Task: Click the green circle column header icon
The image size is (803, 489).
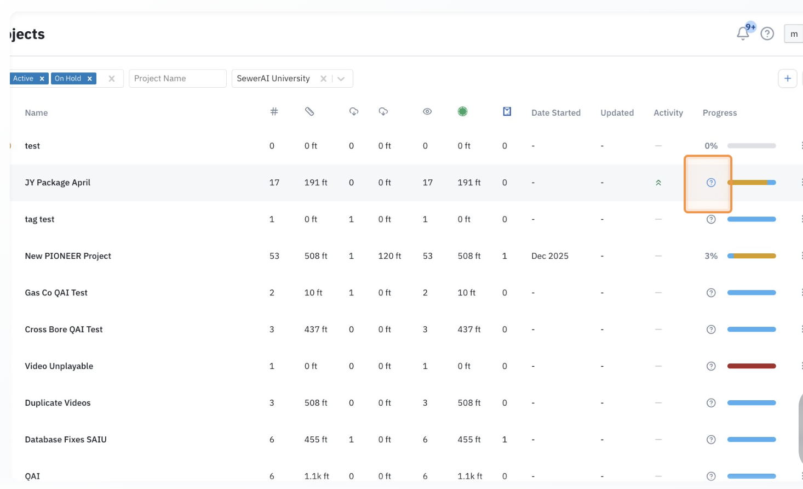Action: tap(462, 112)
